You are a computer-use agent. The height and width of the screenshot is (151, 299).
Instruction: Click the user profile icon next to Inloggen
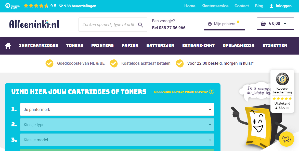[271, 6]
